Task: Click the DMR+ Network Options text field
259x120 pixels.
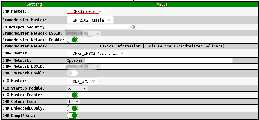Action: [159, 60]
